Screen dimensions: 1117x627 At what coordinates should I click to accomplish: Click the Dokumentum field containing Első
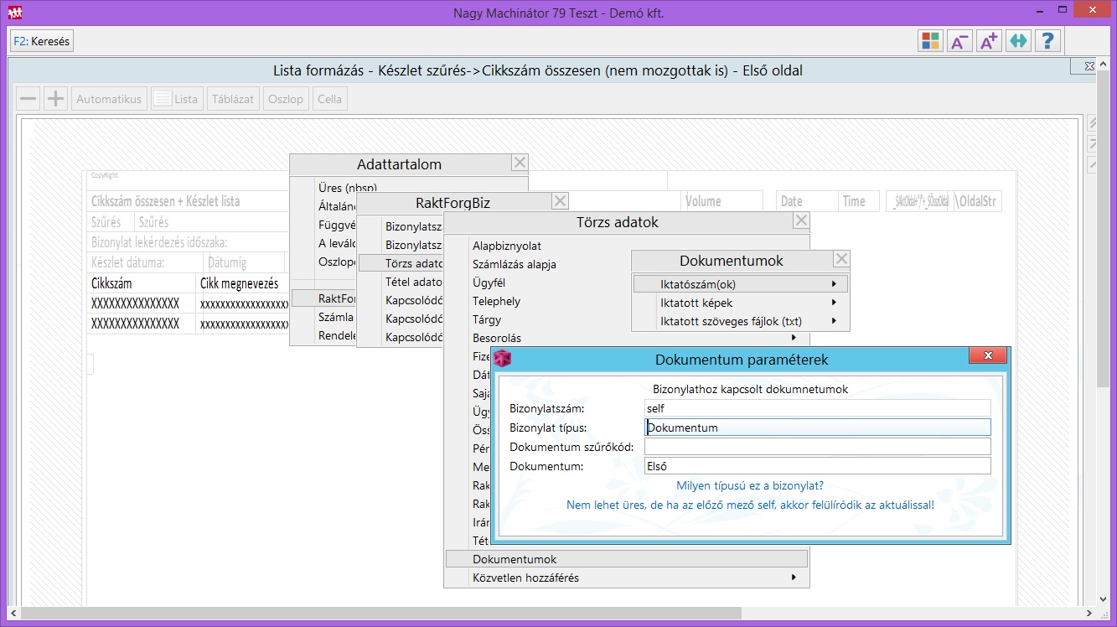coord(817,466)
